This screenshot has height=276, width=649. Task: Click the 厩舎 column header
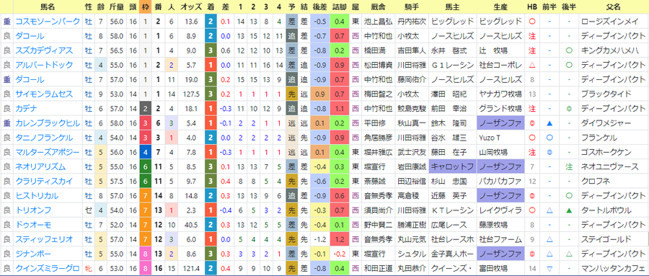tap(379, 6)
